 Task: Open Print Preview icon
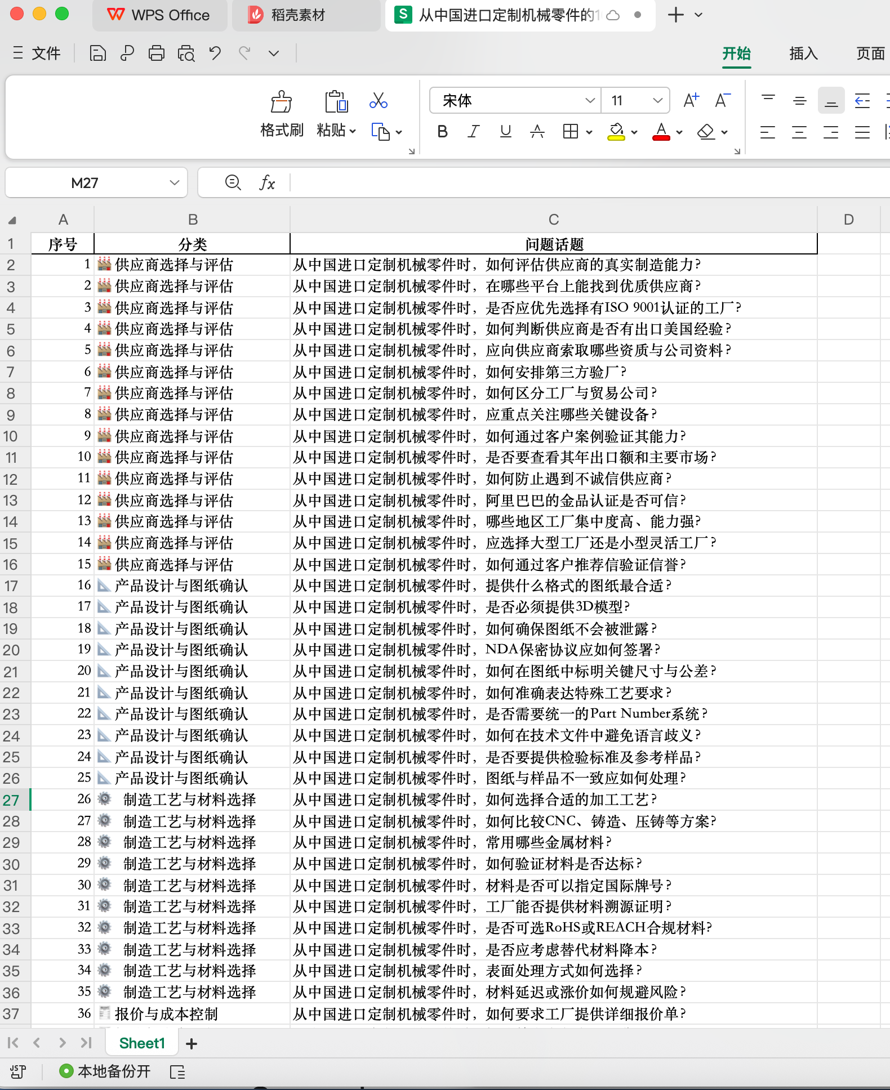pyautogui.click(x=186, y=53)
